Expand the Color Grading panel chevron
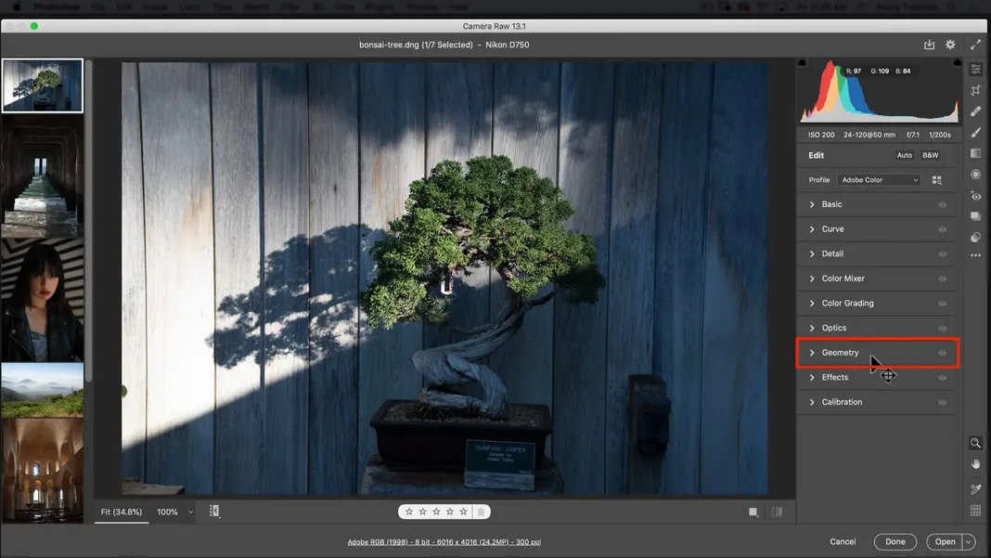The height and width of the screenshot is (558, 991). point(812,303)
